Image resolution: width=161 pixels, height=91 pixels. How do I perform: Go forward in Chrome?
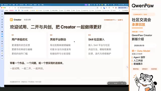click(12, 8)
